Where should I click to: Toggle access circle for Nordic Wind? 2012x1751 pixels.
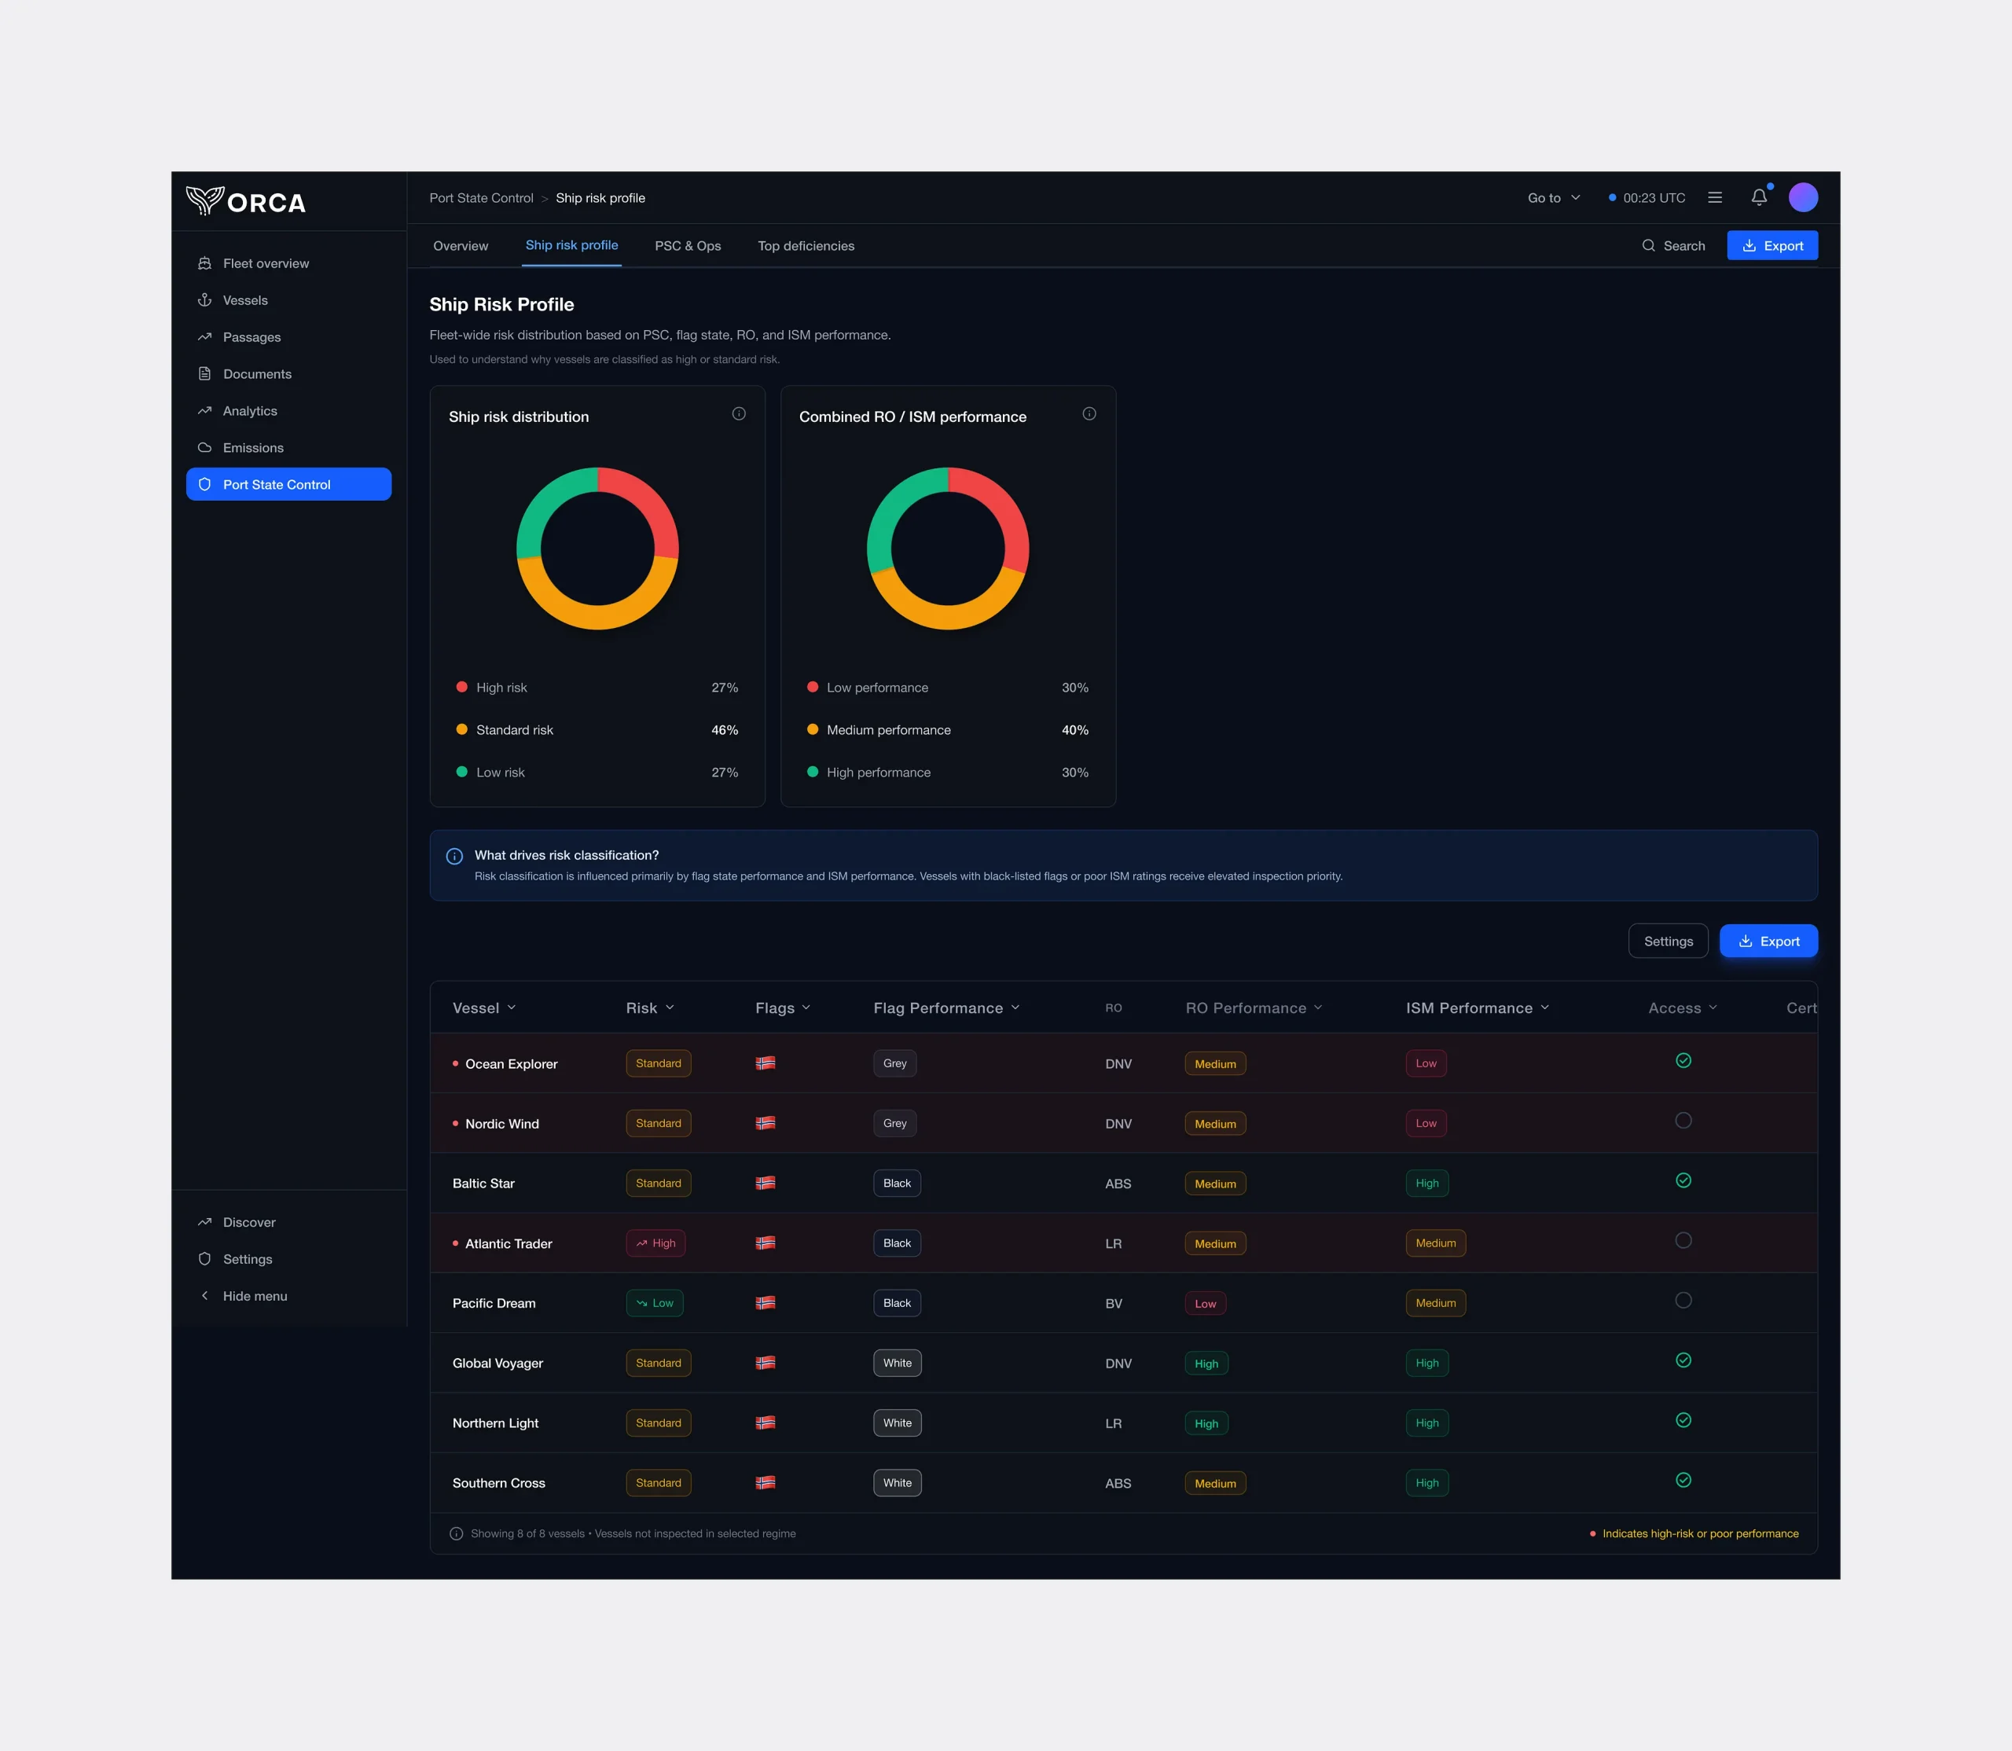click(1683, 1121)
